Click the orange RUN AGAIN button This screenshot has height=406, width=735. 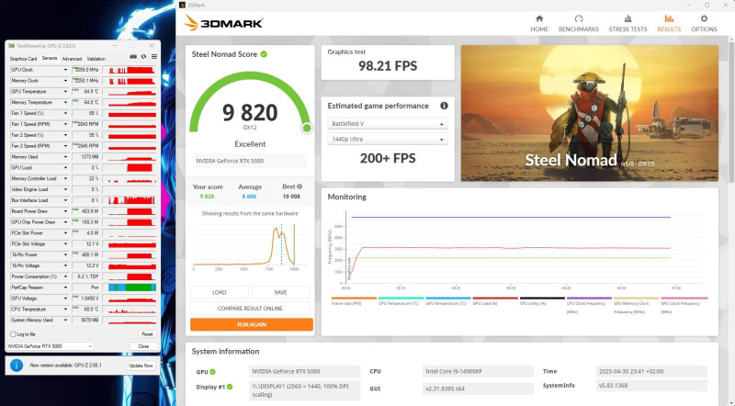pyautogui.click(x=252, y=324)
